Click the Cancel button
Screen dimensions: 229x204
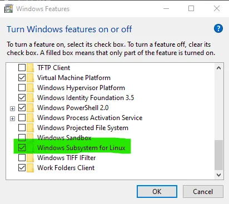click(203, 191)
